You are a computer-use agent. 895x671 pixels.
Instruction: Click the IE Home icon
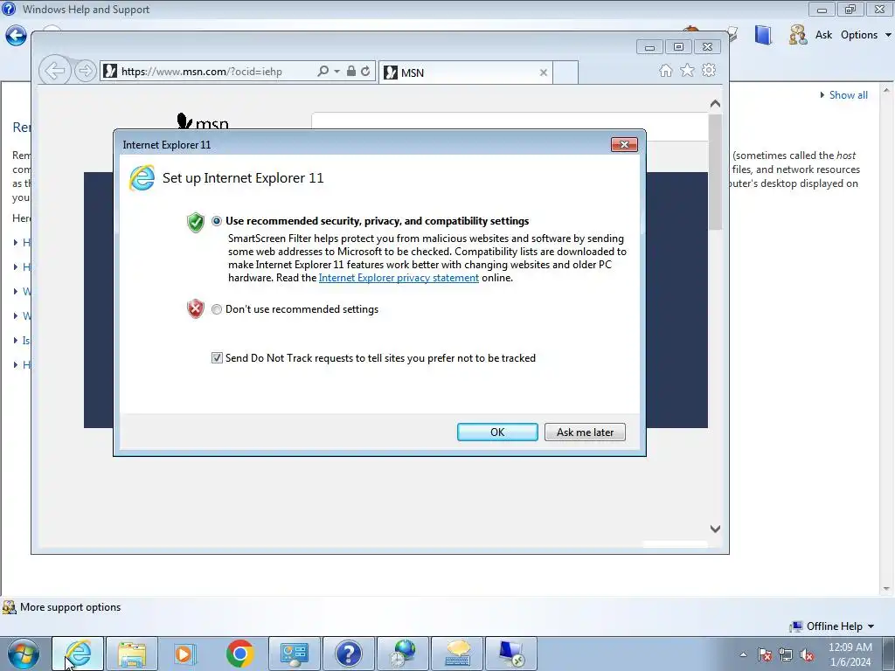(x=665, y=70)
